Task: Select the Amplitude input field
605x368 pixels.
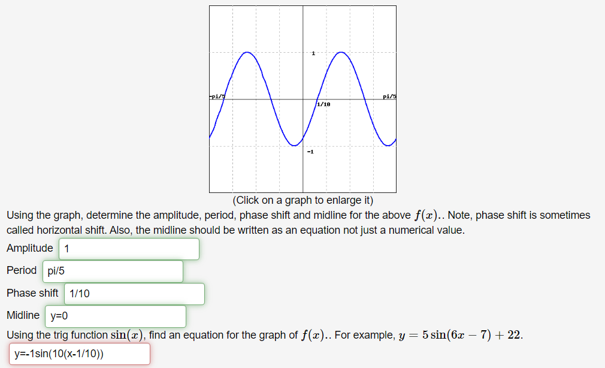Action: (128, 248)
